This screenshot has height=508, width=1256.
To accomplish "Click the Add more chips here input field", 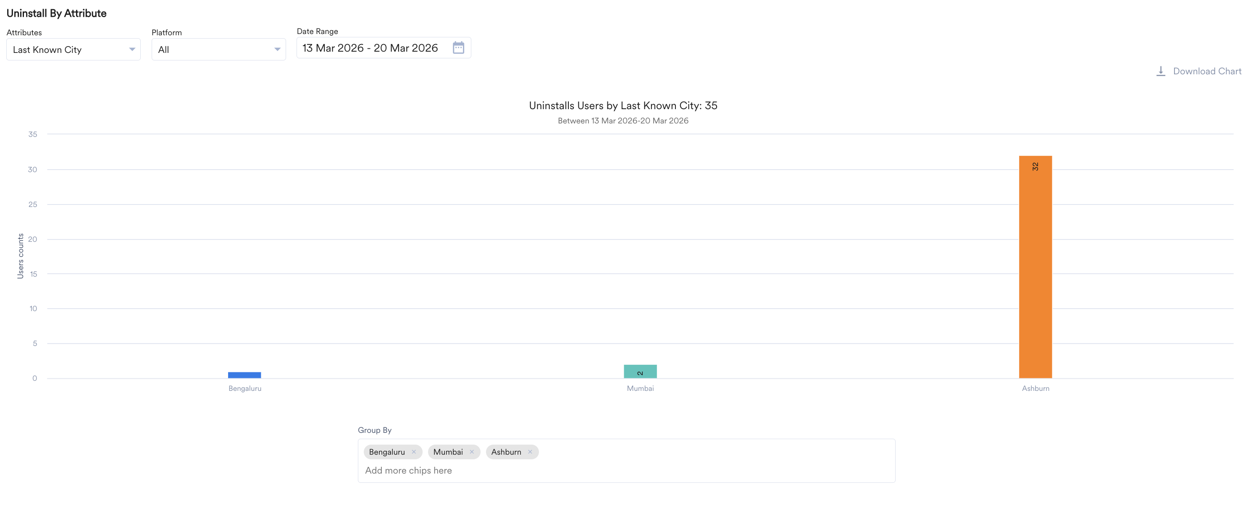I will pos(409,470).
